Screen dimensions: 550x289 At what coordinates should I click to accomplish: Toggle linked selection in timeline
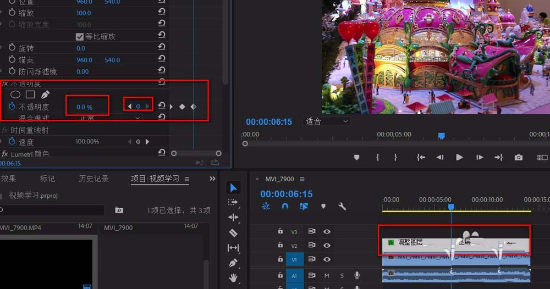[x=304, y=207]
